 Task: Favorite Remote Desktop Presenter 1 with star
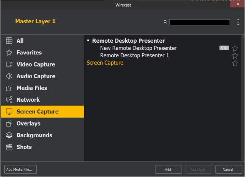[x=235, y=56]
